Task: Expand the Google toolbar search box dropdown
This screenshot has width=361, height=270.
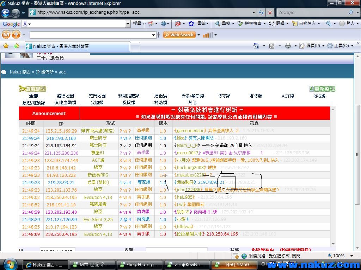Action: tap(128, 24)
